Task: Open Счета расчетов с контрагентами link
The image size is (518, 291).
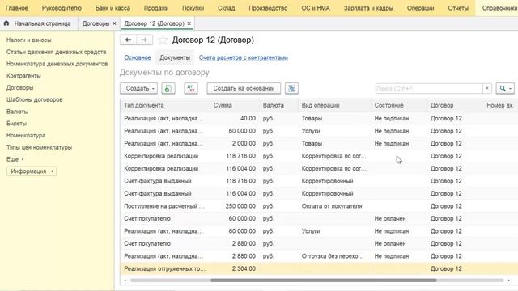Action: coord(243,57)
